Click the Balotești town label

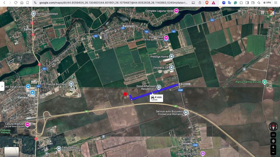[129, 26]
